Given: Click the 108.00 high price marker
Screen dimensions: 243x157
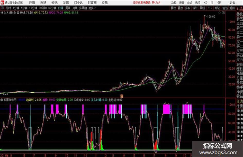Looking at the screenshot, I should click(x=211, y=16).
